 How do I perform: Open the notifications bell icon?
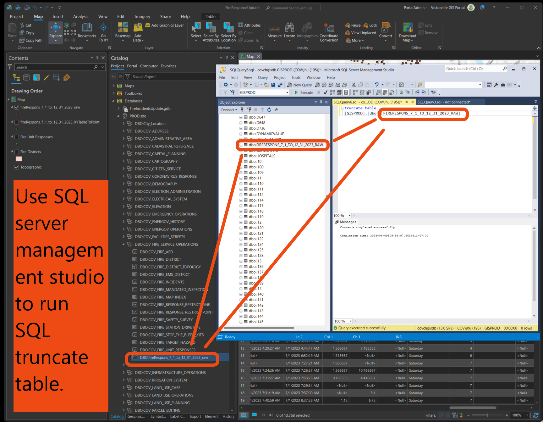(x=482, y=8)
